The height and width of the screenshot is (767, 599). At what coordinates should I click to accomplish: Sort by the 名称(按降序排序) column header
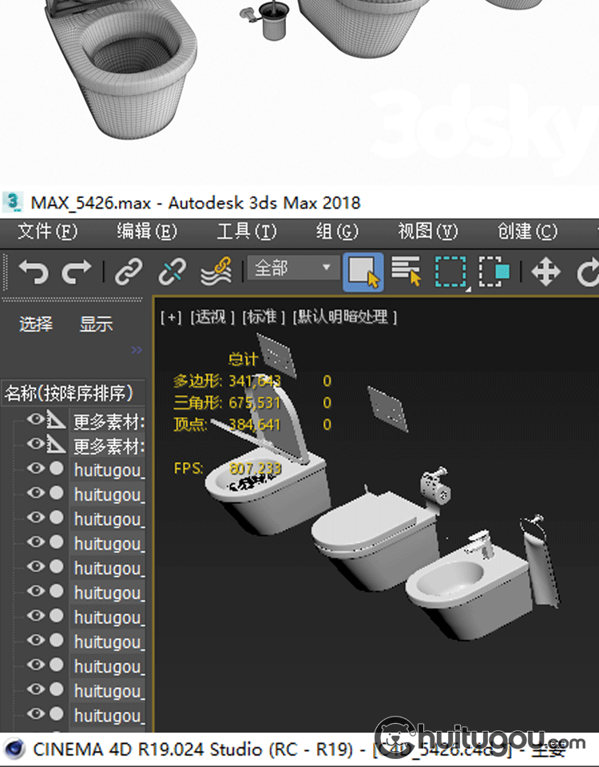[73, 393]
